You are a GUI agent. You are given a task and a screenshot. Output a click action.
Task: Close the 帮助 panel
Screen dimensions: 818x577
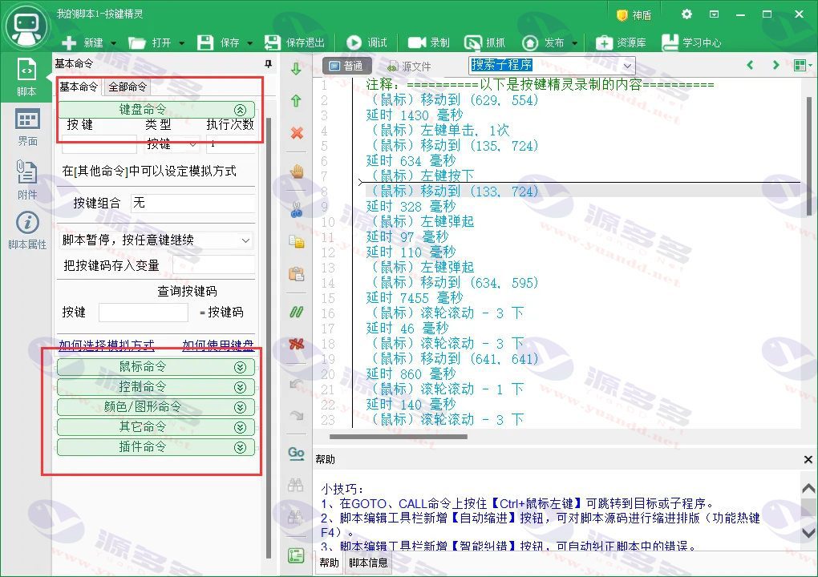click(808, 459)
